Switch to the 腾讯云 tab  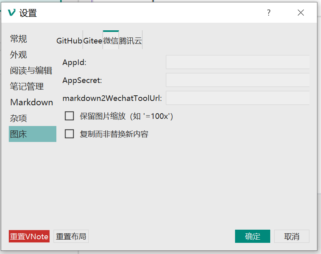click(x=130, y=41)
